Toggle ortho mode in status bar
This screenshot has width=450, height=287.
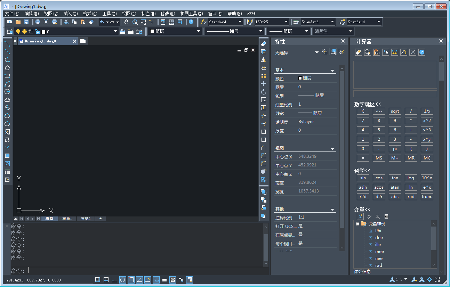(x=114, y=280)
